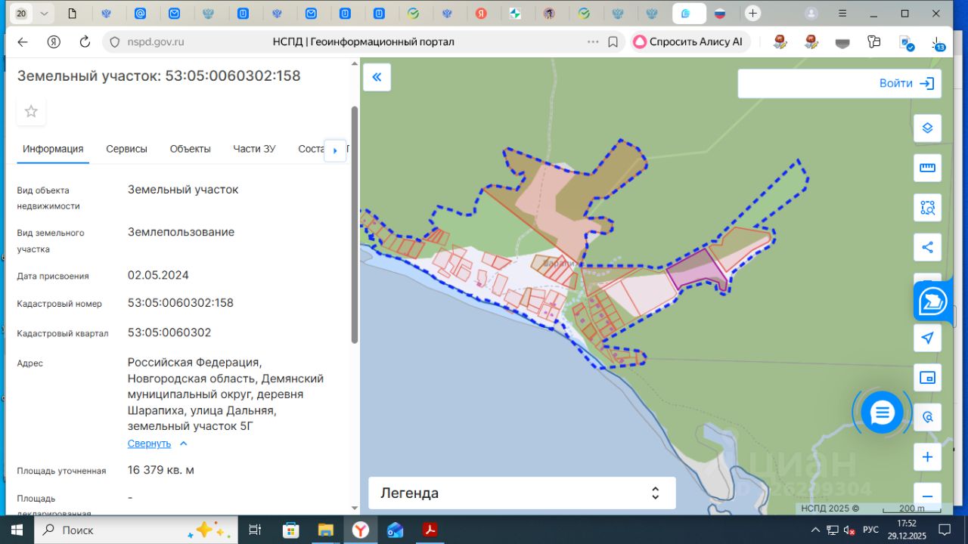Open the Windows notification center
The image size is (968, 544).
pos(944,530)
